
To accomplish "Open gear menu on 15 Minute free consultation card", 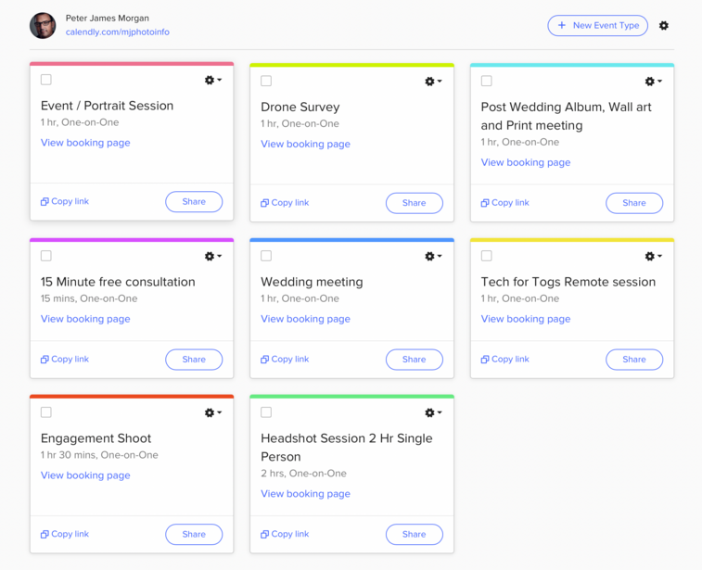I will (x=212, y=257).
